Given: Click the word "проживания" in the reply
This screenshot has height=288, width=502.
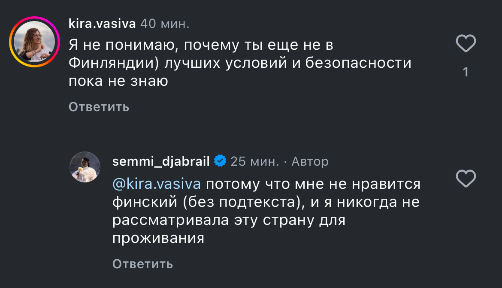Looking at the screenshot, I should (158, 238).
